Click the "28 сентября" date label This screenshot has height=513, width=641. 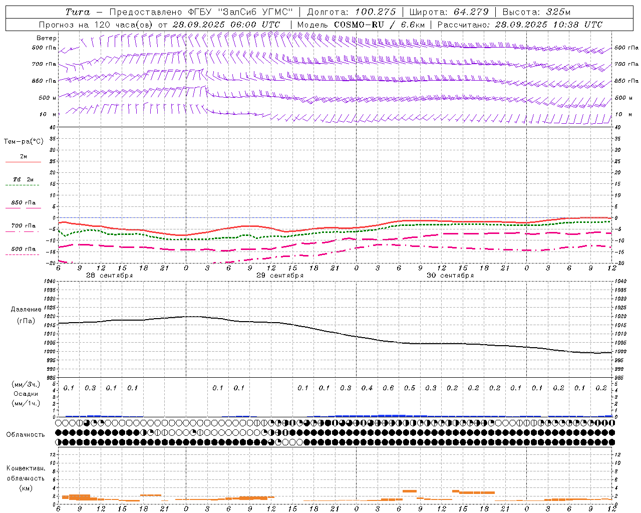click(109, 276)
